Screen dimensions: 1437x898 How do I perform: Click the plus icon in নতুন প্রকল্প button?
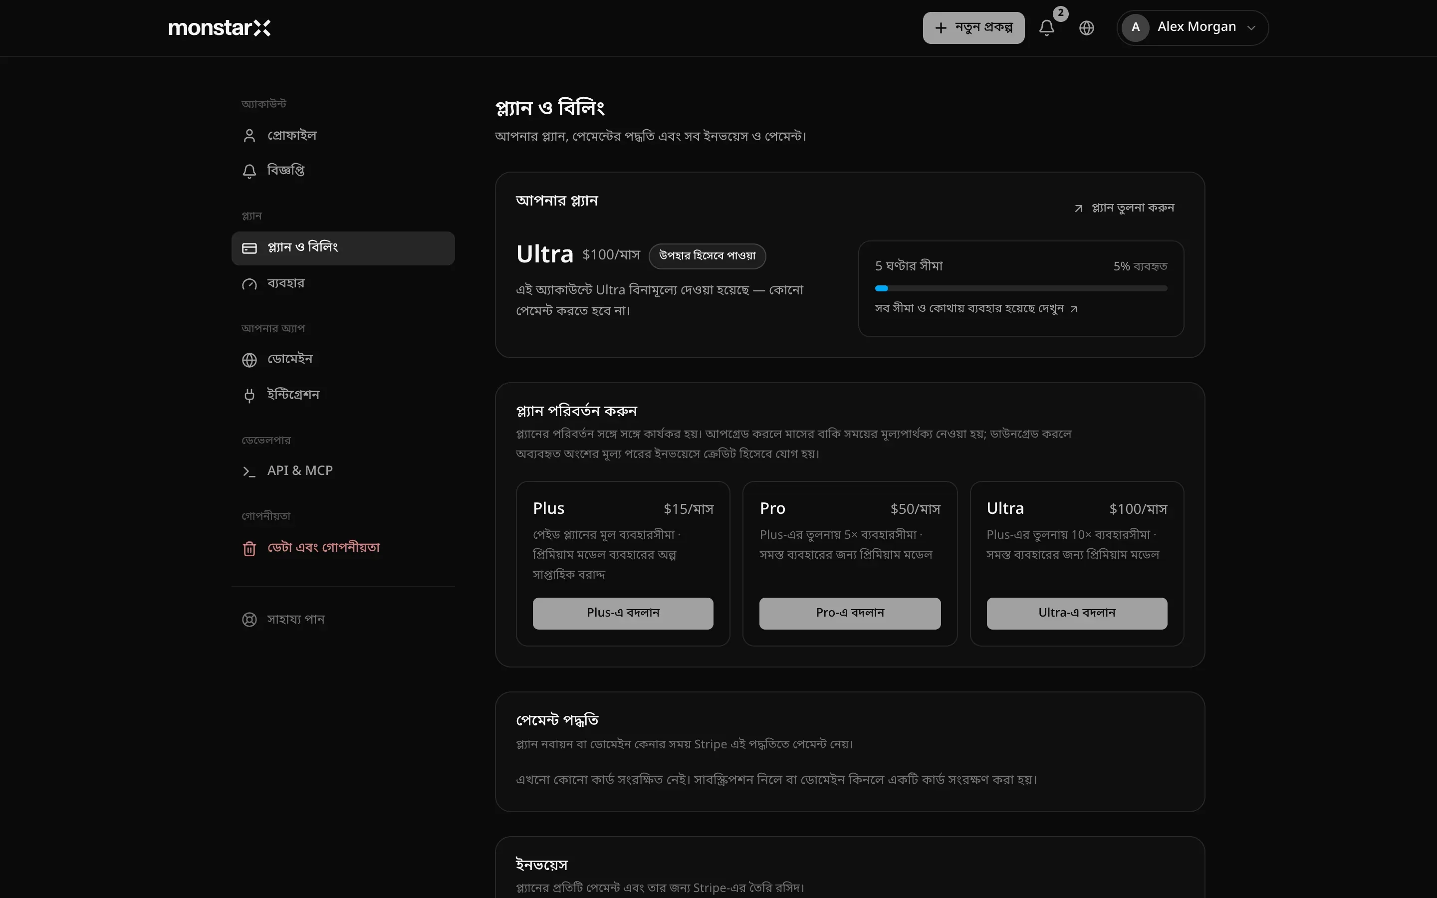point(941,28)
